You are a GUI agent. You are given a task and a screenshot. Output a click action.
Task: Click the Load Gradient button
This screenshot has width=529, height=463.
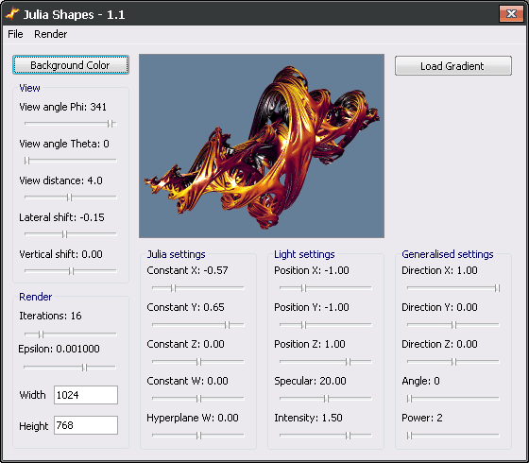pos(453,66)
